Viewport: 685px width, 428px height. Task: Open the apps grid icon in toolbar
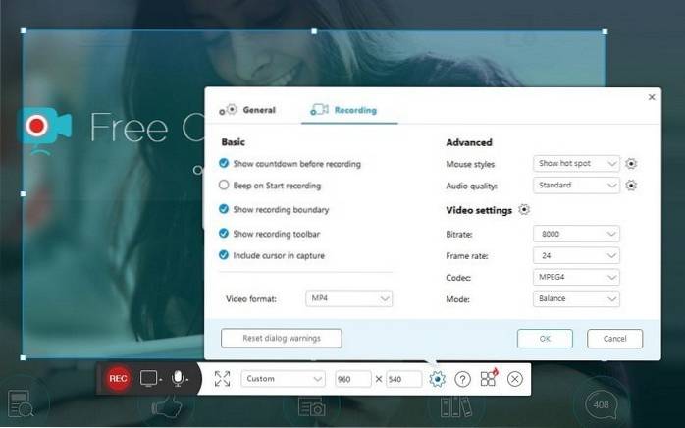point(489,378)
